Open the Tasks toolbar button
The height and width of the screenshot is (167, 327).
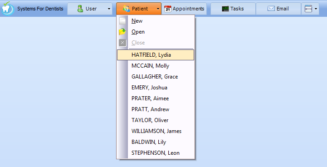click(233, 9)
